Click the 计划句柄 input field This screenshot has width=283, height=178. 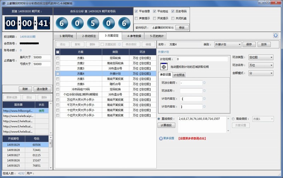[202, 59]
